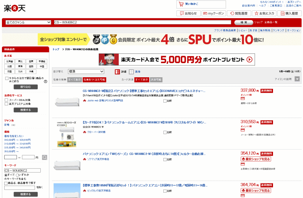View 閲覧履歴 browsing history
Image resolution: width=303 pixels, height=198 pixels.
[239, 13]
